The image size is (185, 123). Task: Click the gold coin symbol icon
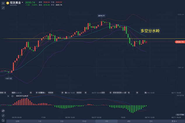pos(7,3)
